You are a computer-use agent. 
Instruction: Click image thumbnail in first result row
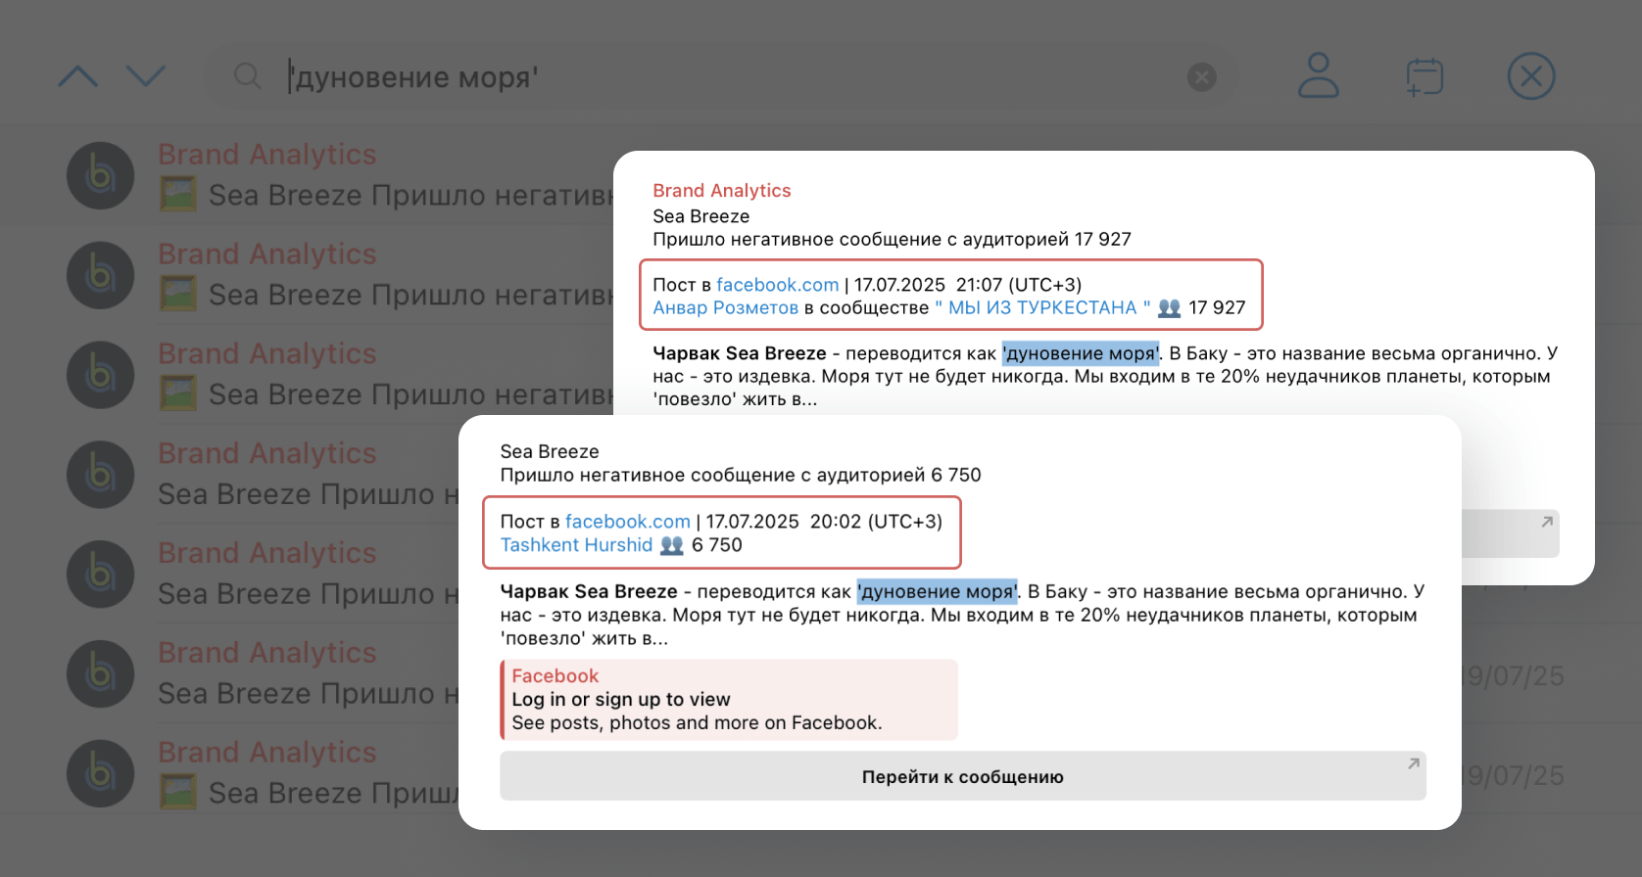pos(178,195)
